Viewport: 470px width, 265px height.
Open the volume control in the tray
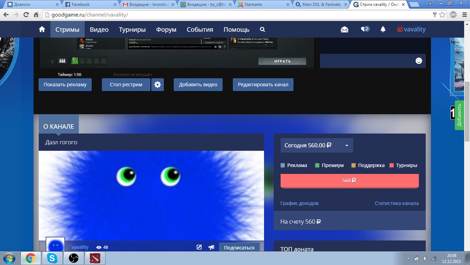425,258
